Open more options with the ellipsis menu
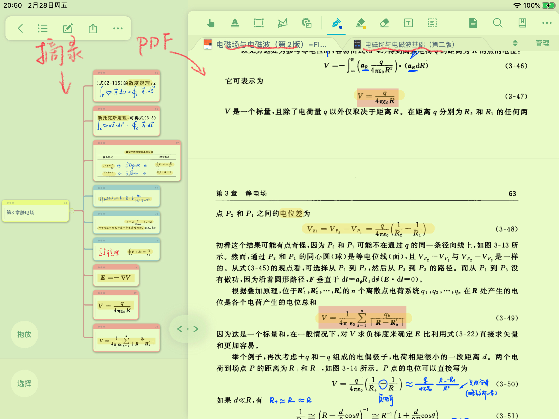 click(546, 23)
